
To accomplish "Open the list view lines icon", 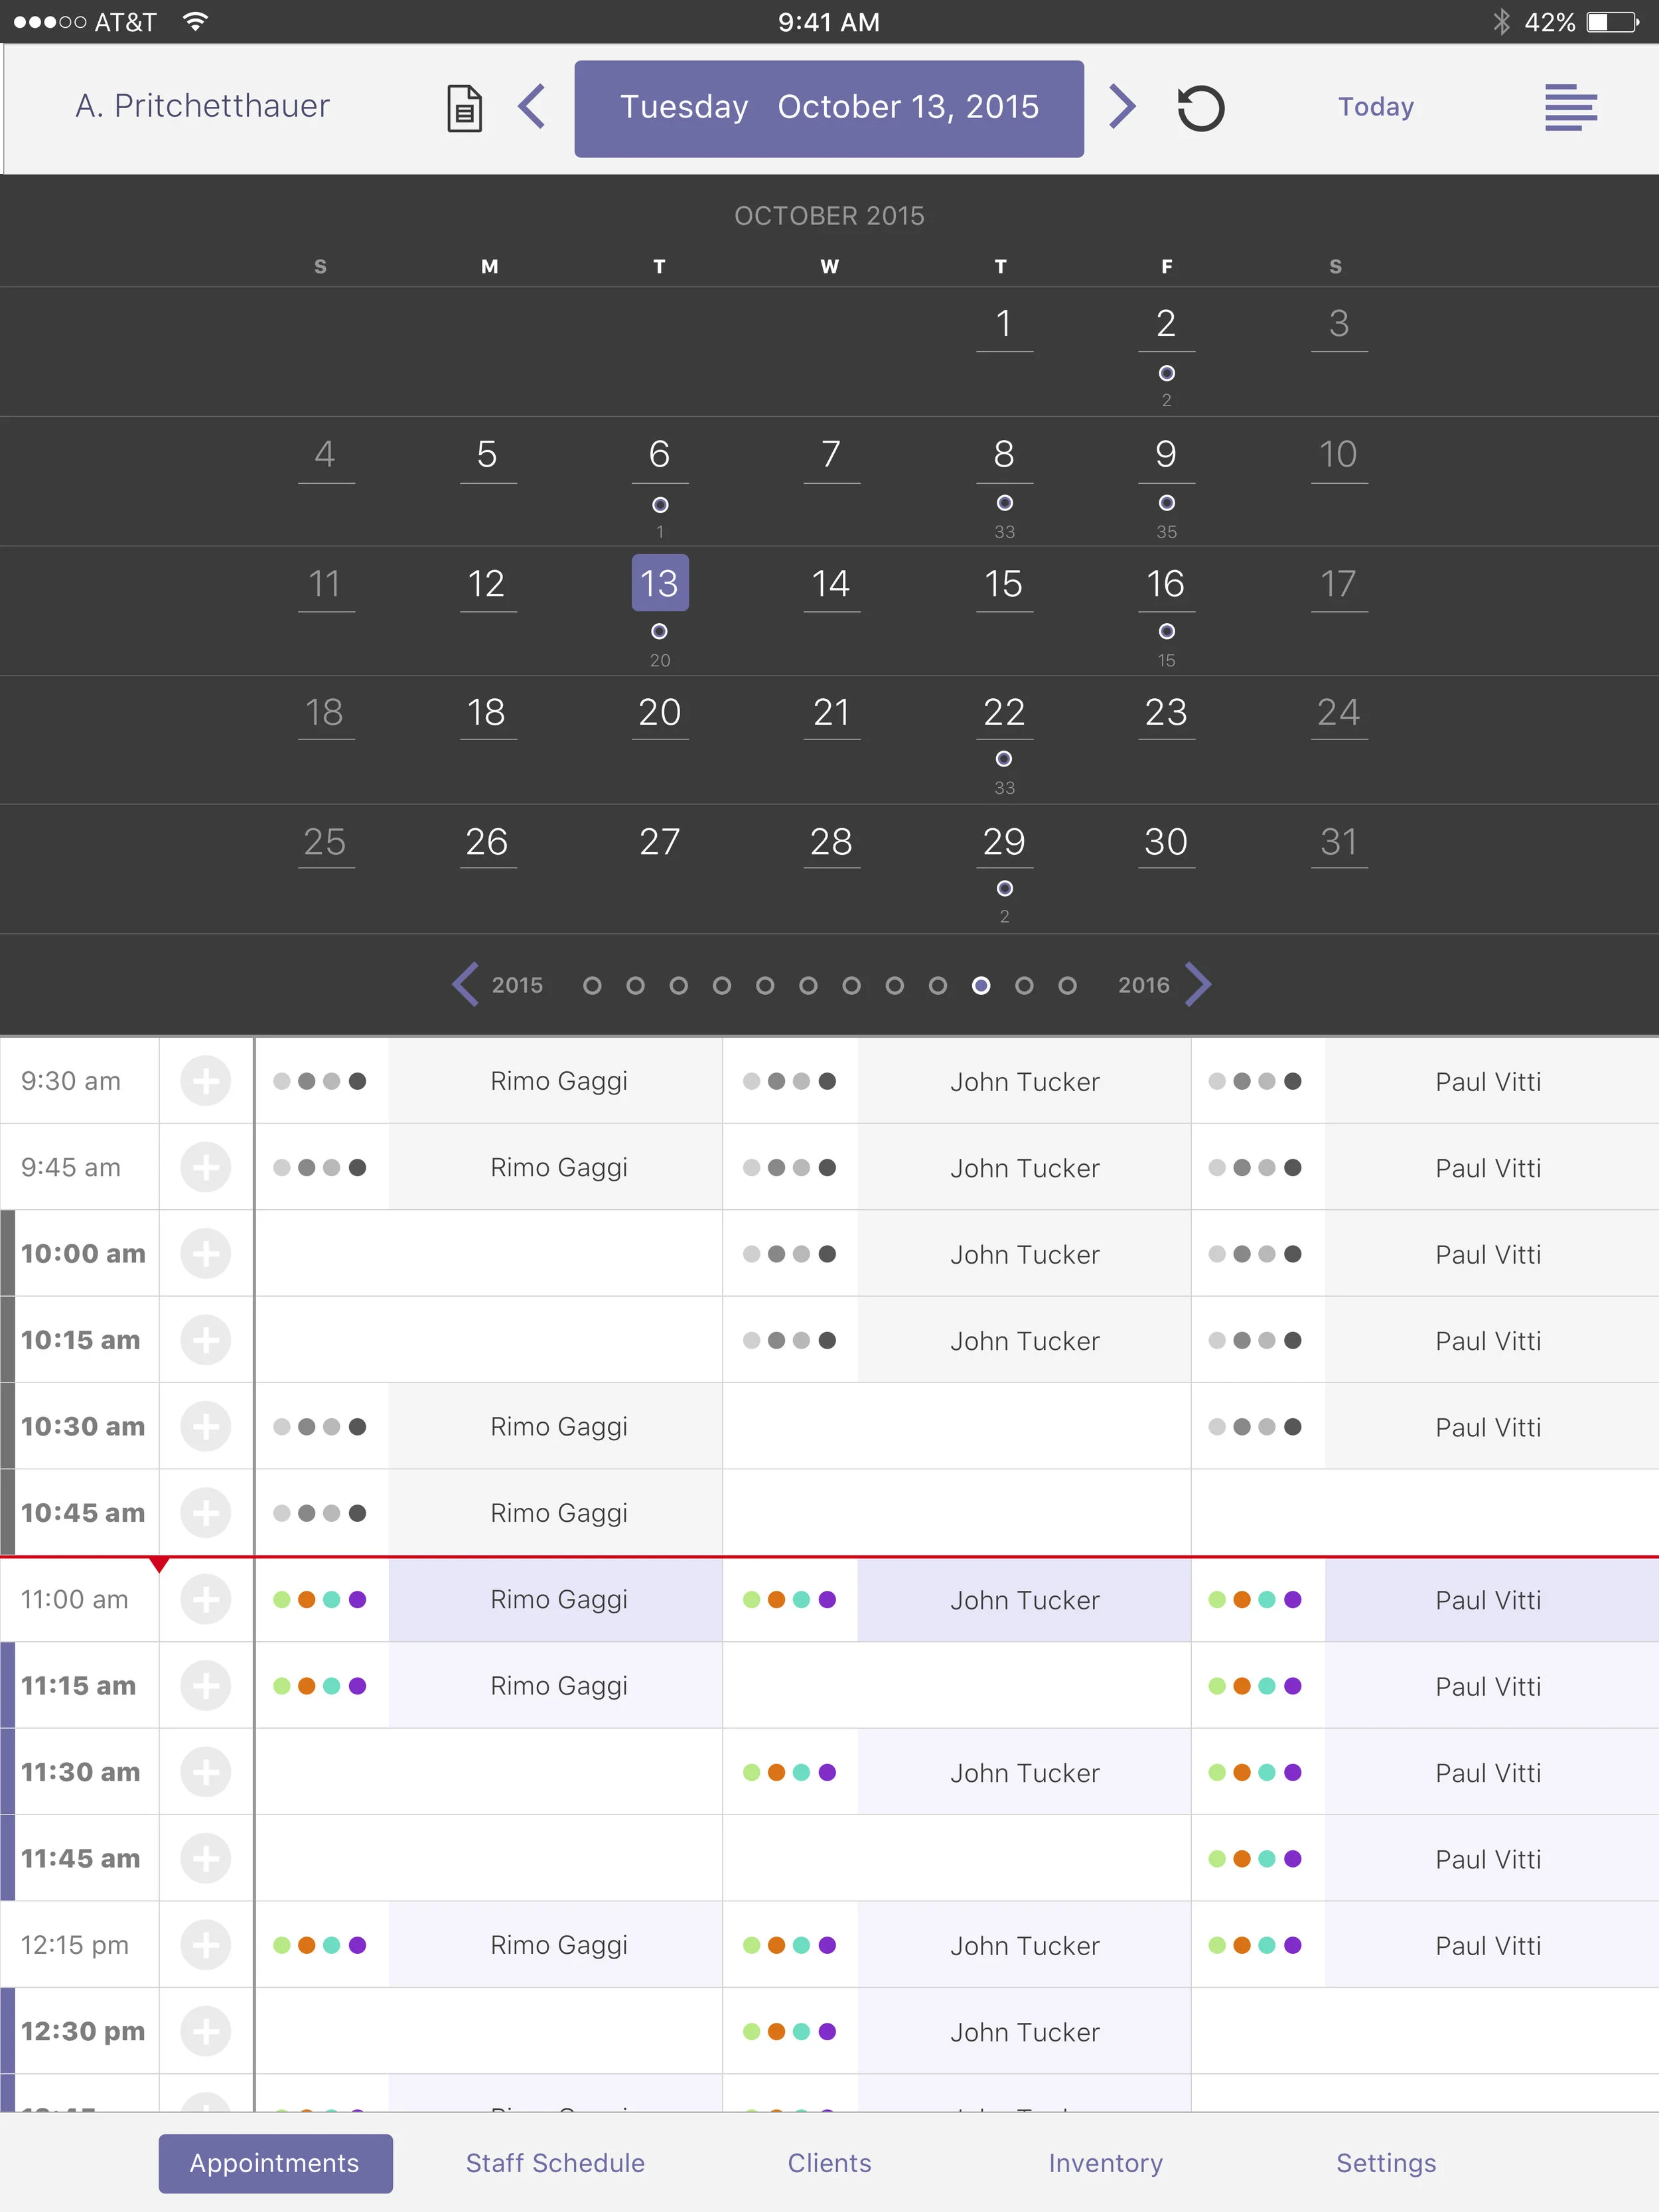I will coord(1570,107).
